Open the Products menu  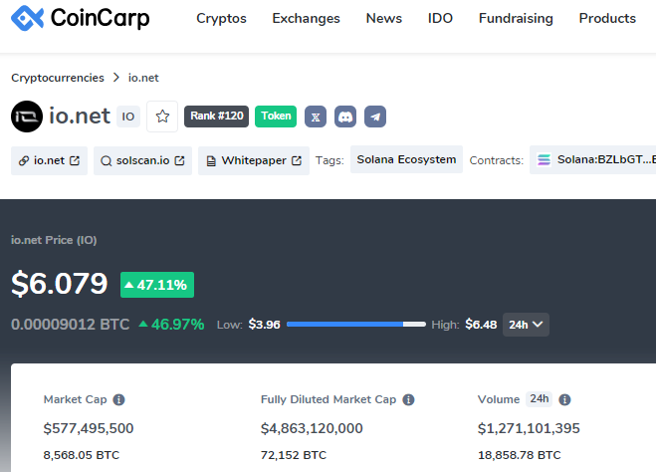point(607,18)
